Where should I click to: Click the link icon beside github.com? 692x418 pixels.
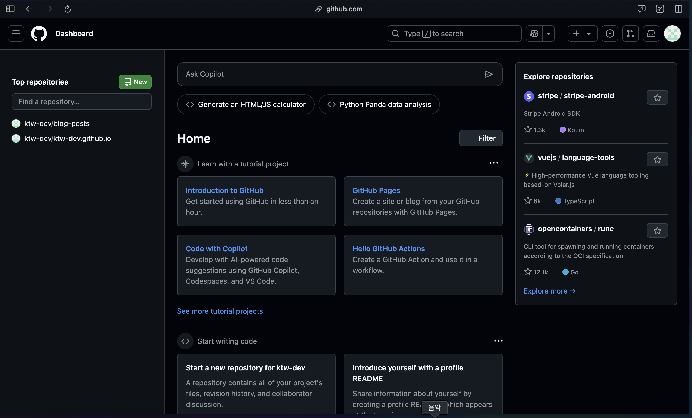318,9
